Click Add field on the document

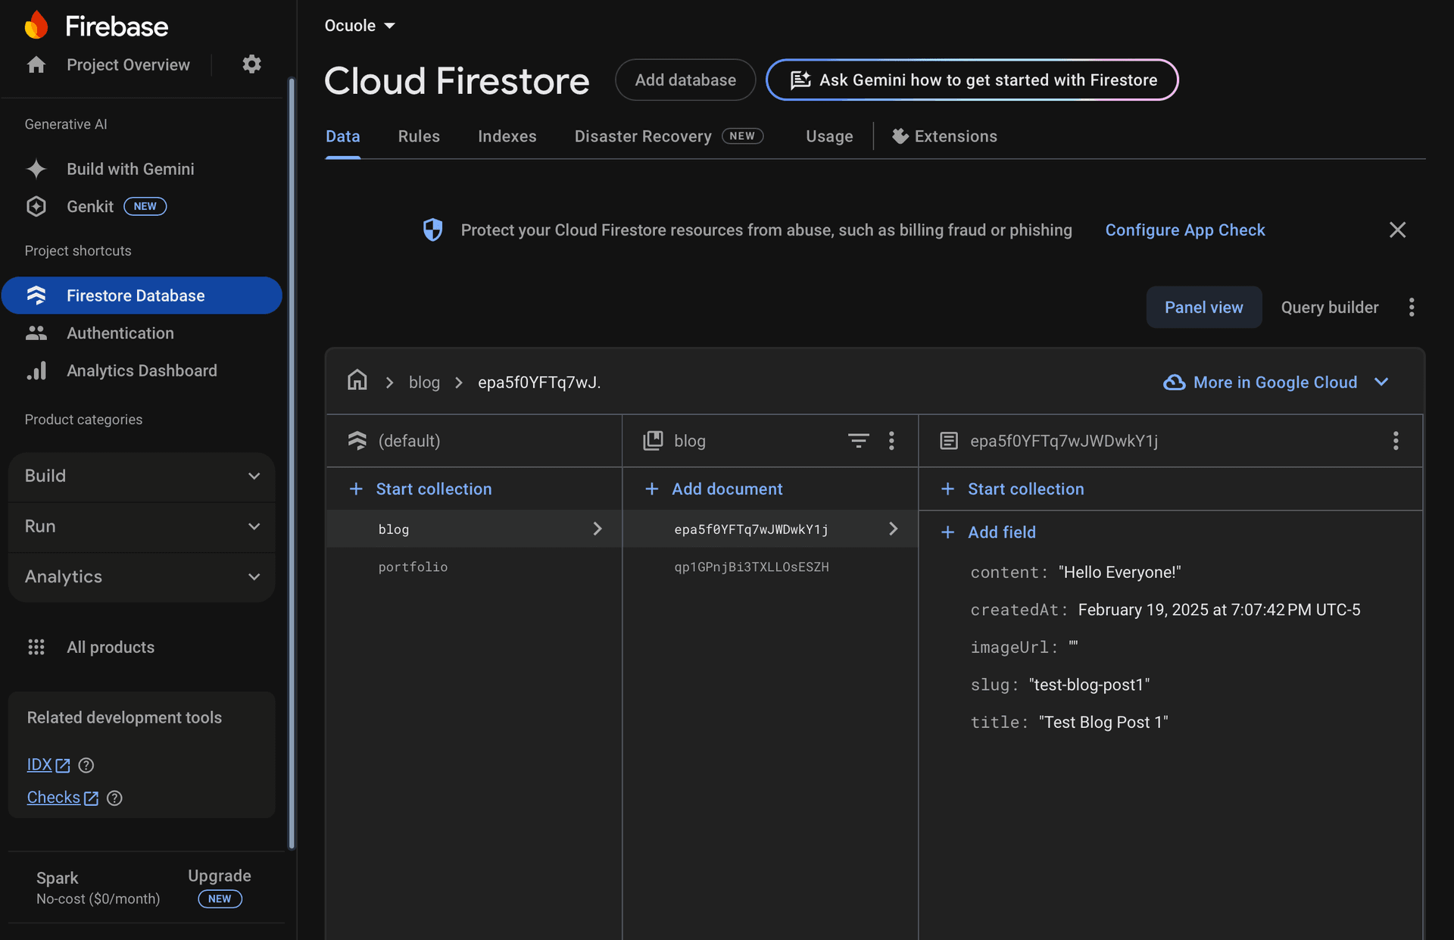tap(1001, 532)
